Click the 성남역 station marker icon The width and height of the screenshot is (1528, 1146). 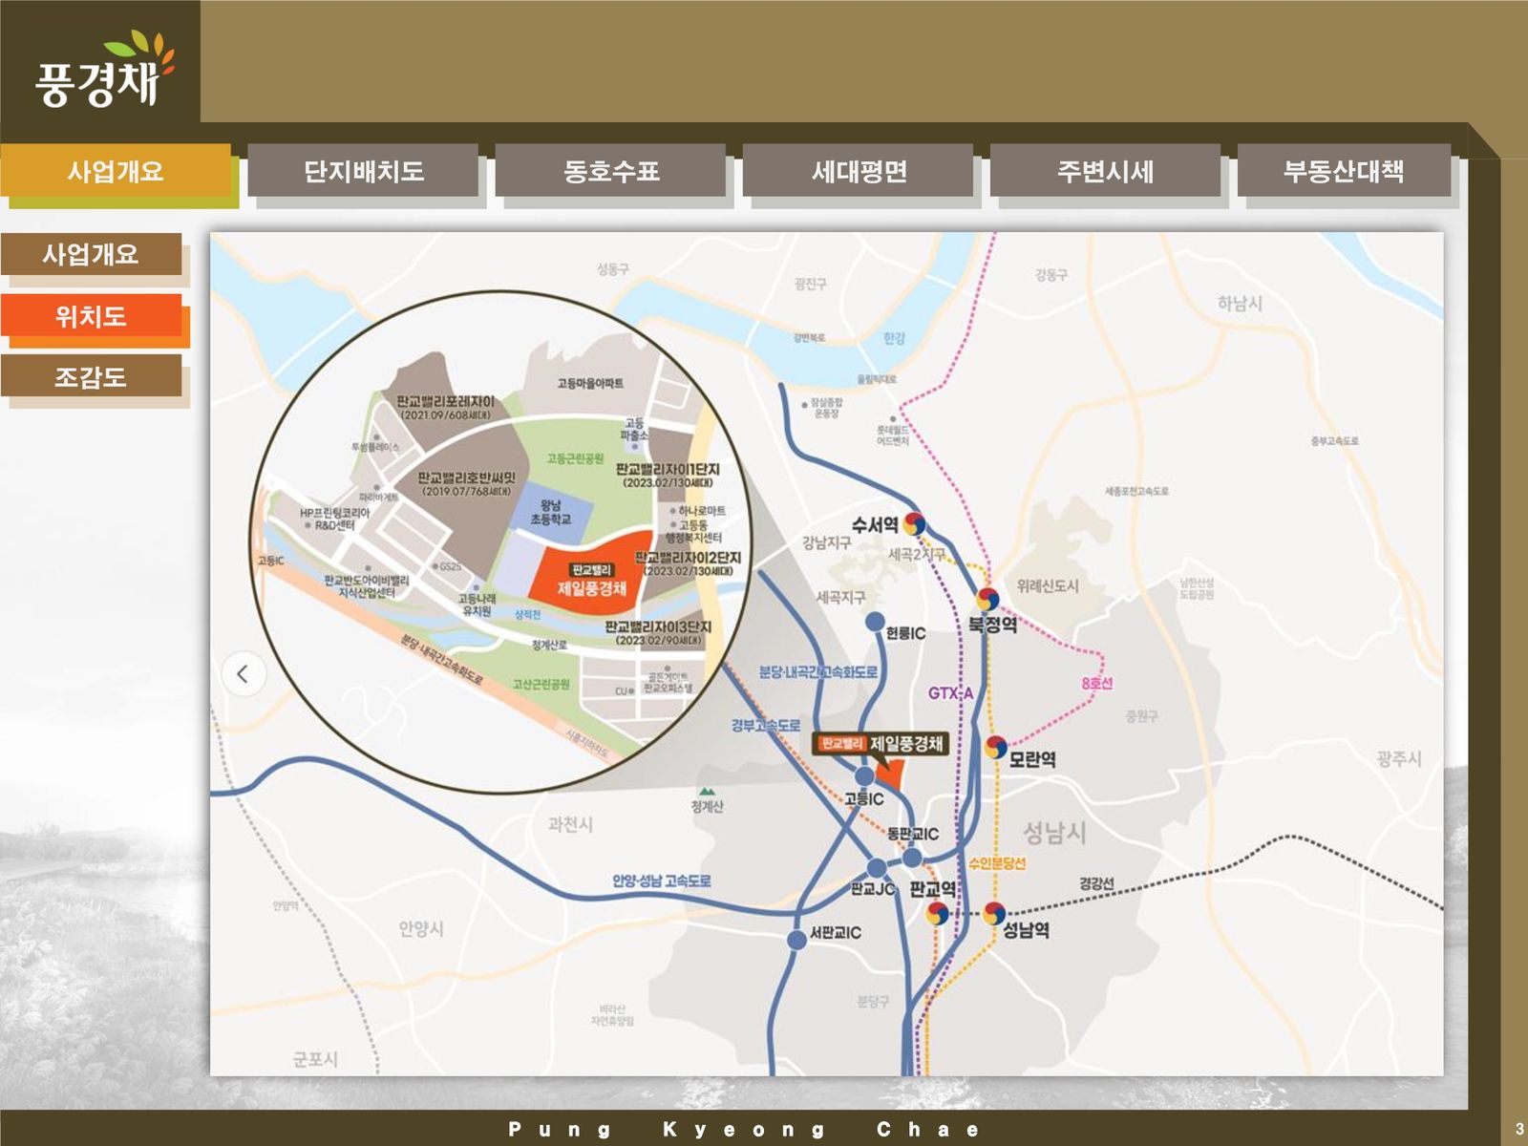click(994, 913)
